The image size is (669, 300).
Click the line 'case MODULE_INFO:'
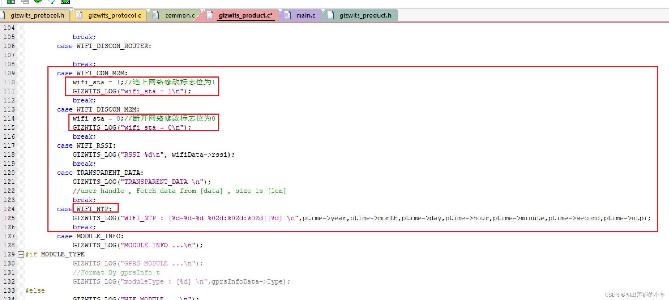(x=90, y=236)
